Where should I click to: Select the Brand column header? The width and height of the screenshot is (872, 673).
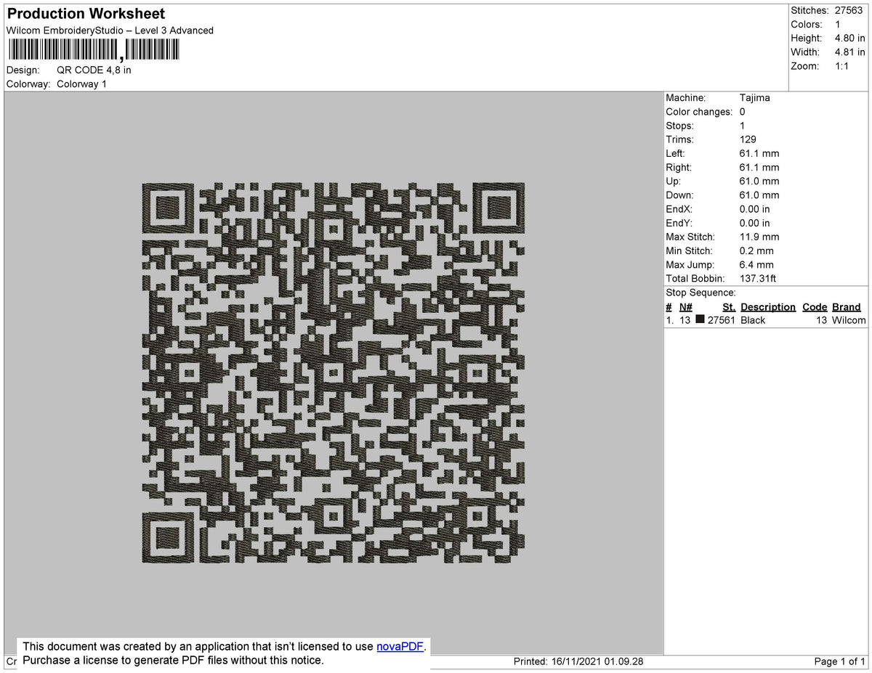pos(847,306)
